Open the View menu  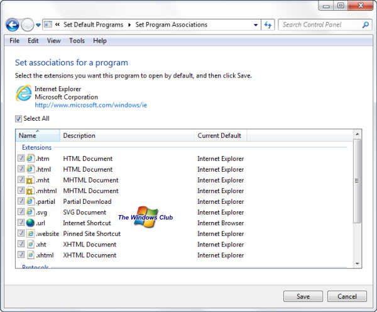coord(54,41)
